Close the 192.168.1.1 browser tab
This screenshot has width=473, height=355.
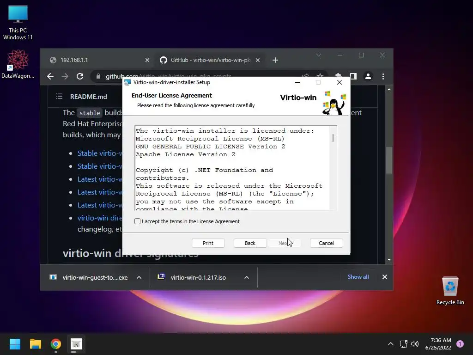tap(147, 60)
